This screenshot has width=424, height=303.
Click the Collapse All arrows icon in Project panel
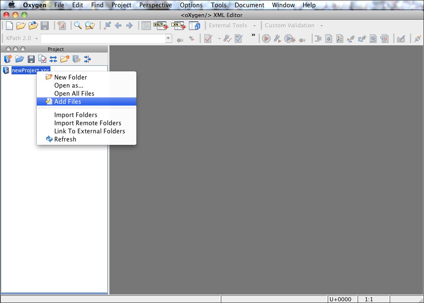click(87, 59)
